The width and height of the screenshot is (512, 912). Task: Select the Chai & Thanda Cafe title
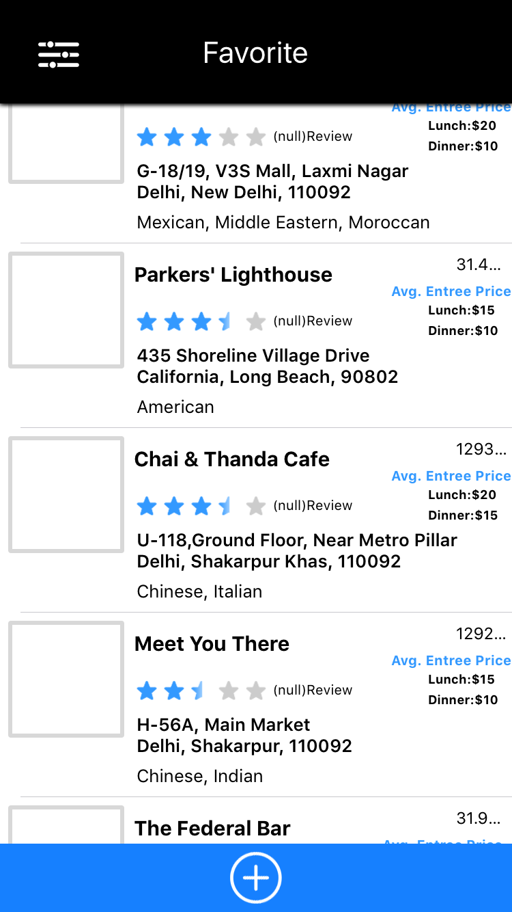point(232,459)
